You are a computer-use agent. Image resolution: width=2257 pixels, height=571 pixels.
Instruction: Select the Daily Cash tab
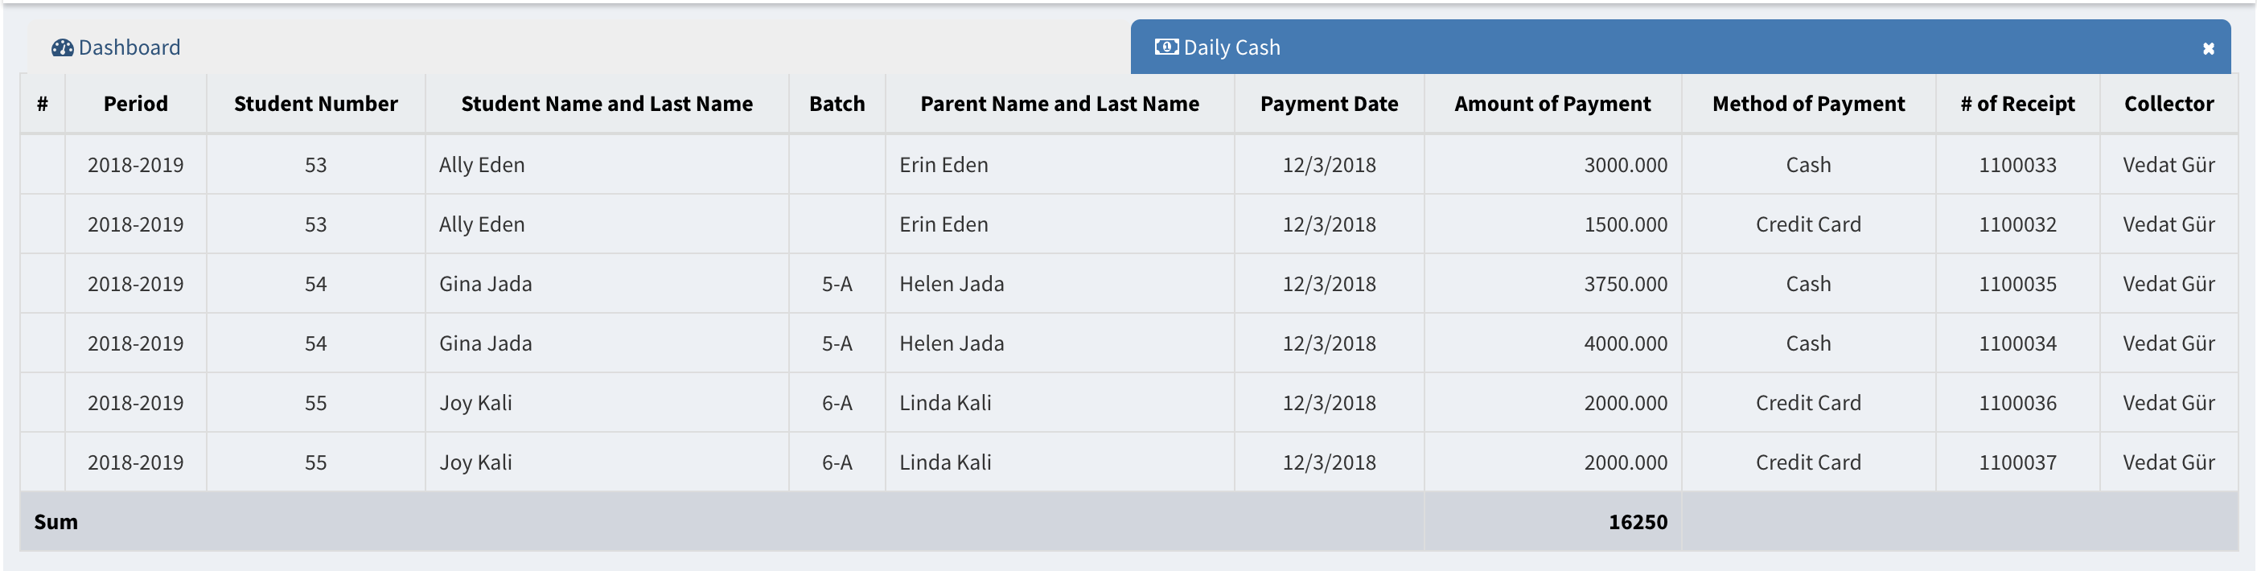[x=1231, y=47]
